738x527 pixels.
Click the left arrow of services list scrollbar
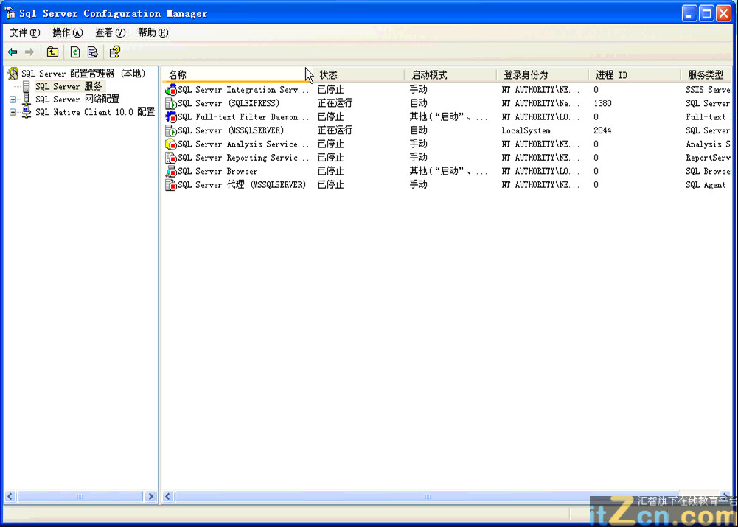point(168,497)
